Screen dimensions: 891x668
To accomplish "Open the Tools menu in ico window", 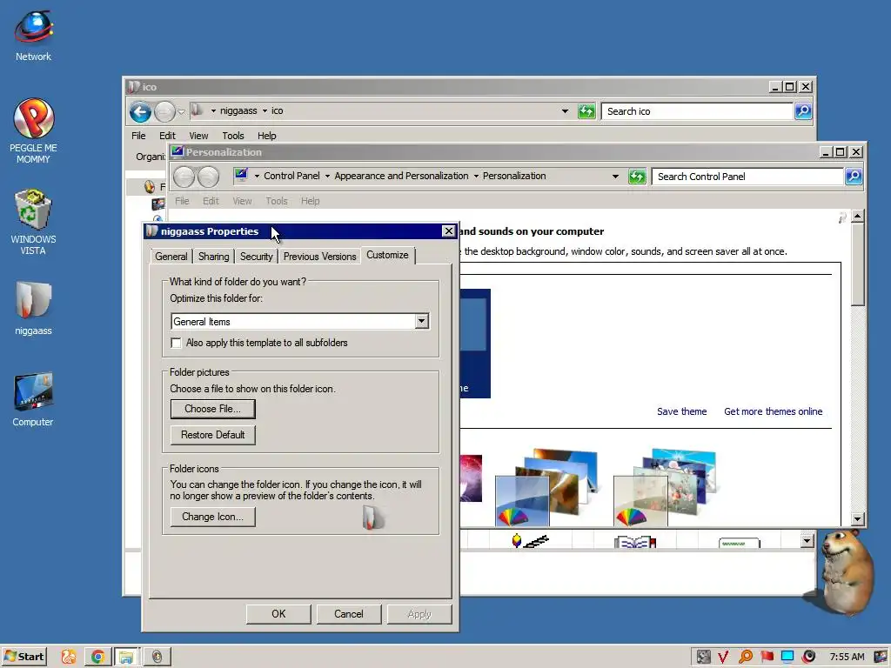I will (x=233, y=136).
